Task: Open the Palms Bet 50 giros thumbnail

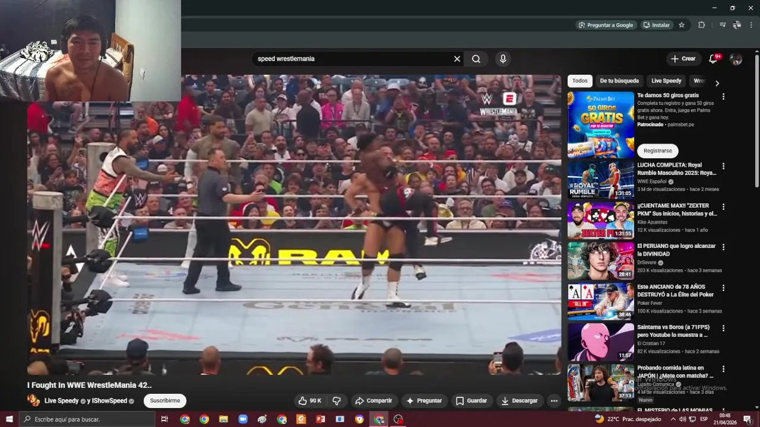Action: click(x=601, y=125)
